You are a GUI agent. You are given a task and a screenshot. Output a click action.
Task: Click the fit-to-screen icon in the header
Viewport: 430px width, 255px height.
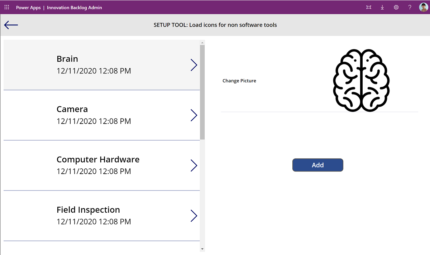point(368,7)
